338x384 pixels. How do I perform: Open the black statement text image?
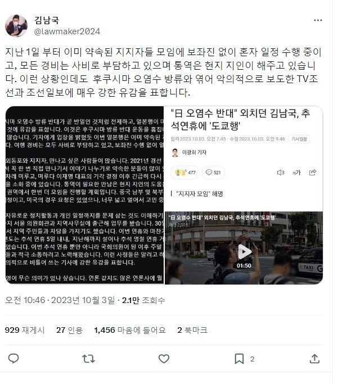pos(84,195)
